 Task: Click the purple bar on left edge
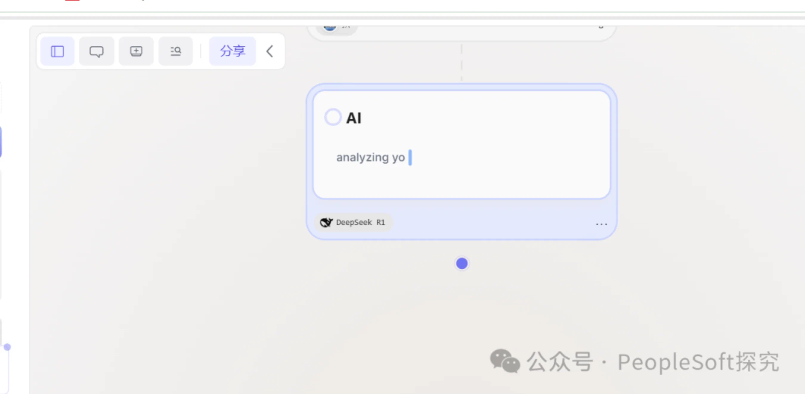[x=1, y=142]
